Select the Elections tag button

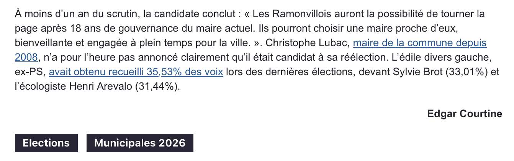click(x=46, y=143)
